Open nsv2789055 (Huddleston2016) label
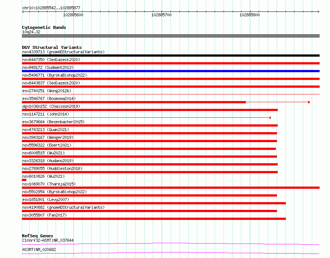 pos(52,168)
